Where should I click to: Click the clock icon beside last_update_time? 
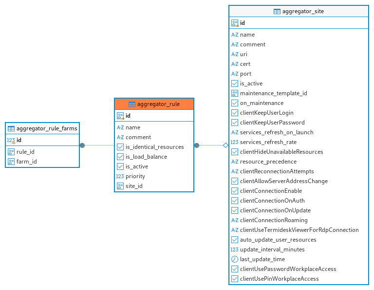click(235, 259)
